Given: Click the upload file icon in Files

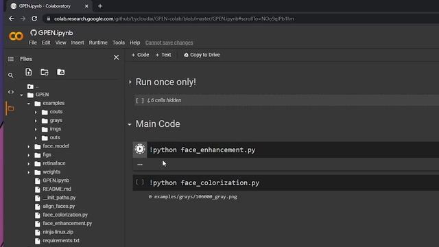Looking at the screenshot, I should [x=29, y=72].
